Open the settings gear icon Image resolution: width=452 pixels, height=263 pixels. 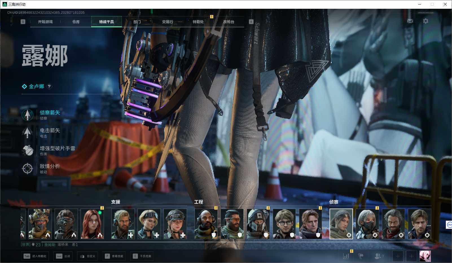425,21
